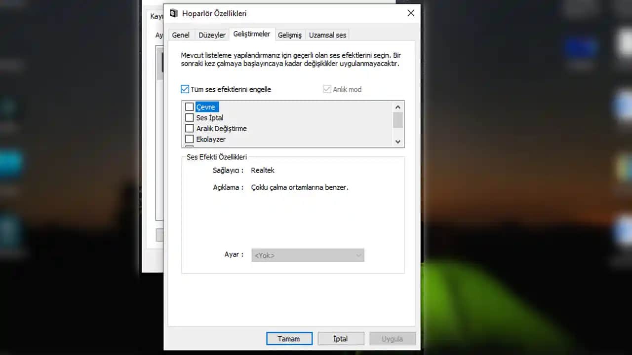
Task: Click the speaker properties title bar icon
Action: pos(173,13)
